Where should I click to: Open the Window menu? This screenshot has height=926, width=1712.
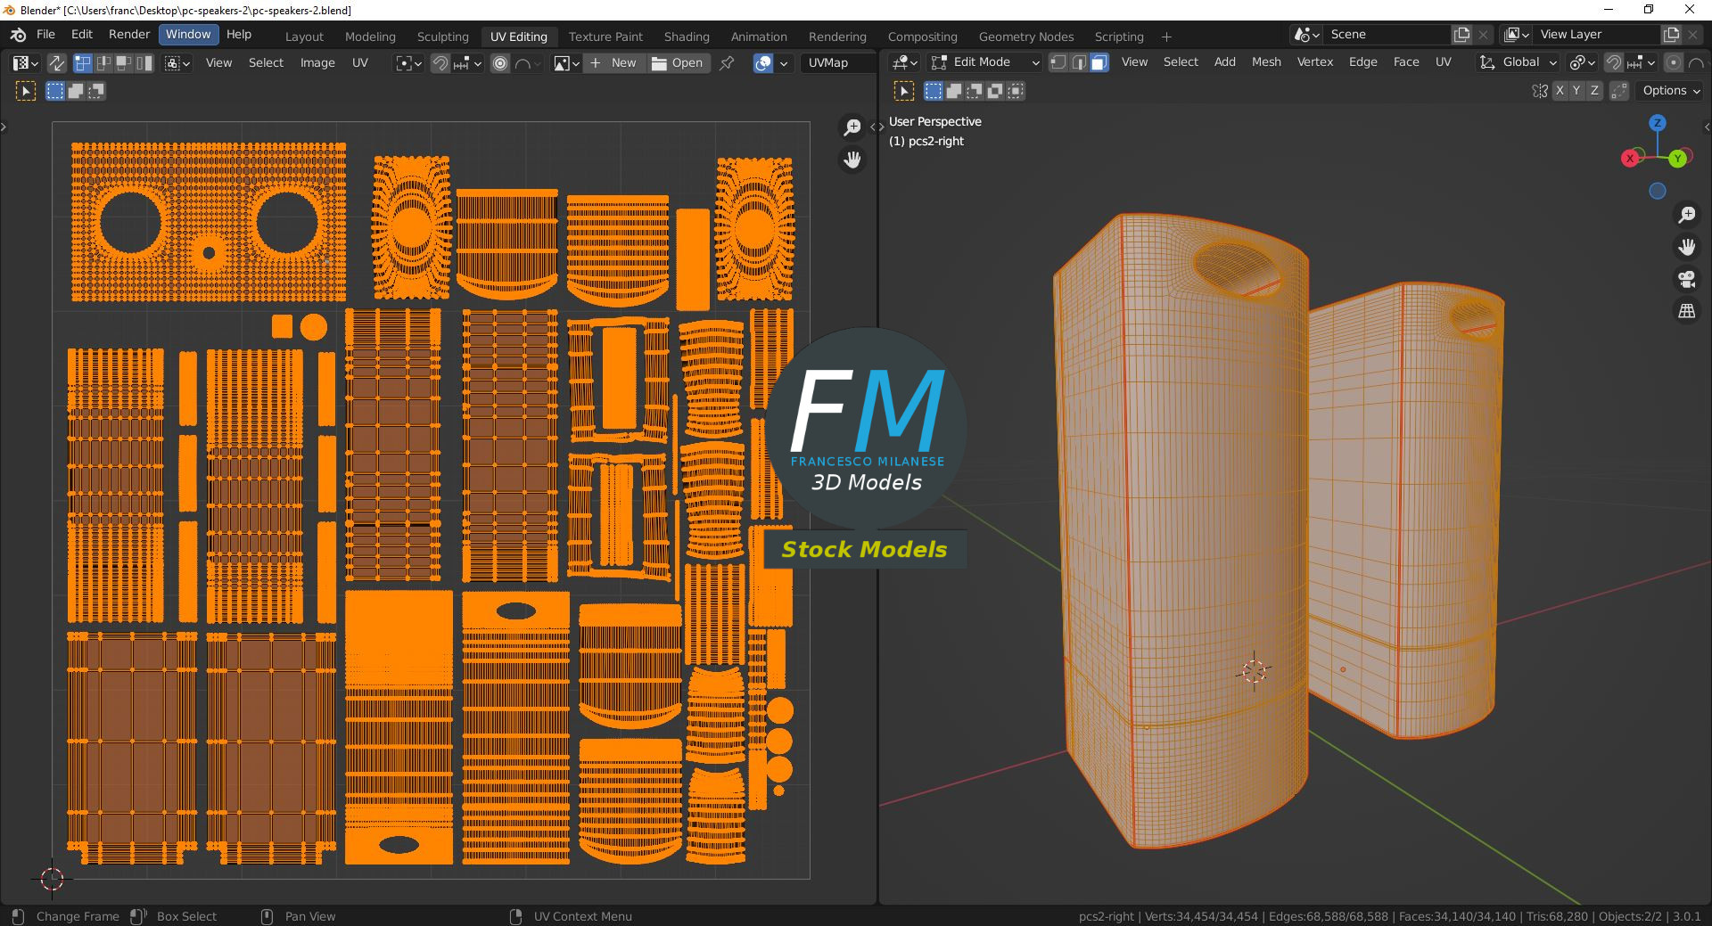[x=188, y=35]
